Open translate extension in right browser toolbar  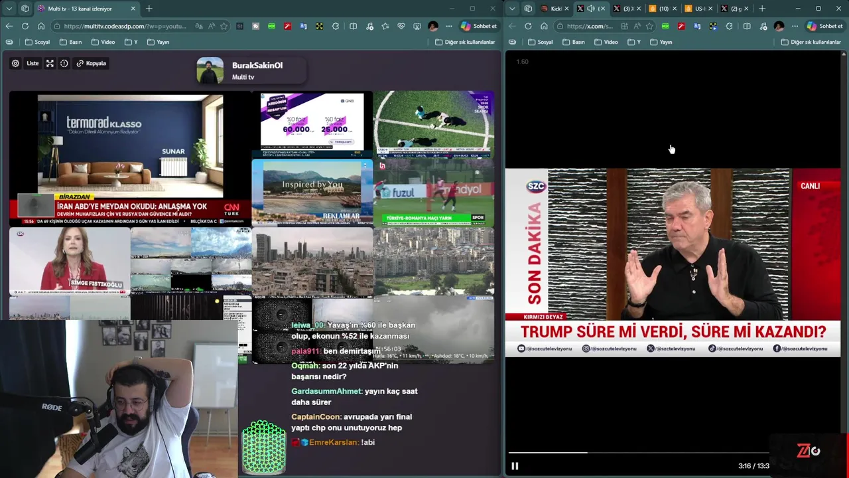point(697,26)
